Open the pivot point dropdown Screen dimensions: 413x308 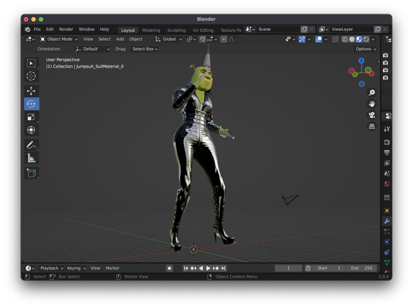click(x=191, y=39)
